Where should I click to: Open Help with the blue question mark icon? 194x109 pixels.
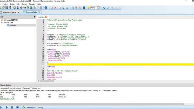pyautogui.click(x=46, y=8)
